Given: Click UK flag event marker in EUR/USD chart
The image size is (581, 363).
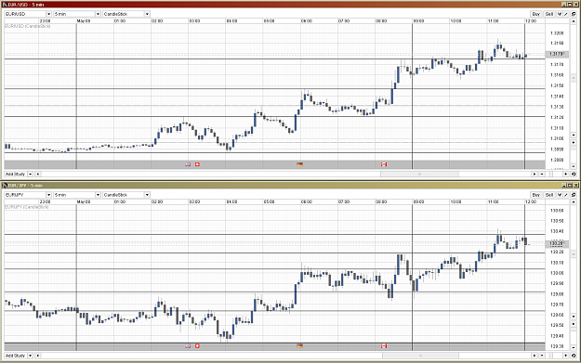Looking at the screenshot, I should pos(188,164).
